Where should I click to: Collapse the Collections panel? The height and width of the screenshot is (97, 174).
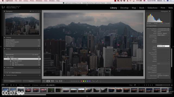click(x=5, y=68)
